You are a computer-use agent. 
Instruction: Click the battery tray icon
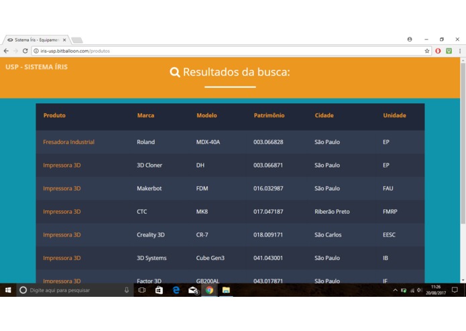click(x=404, y=290)
